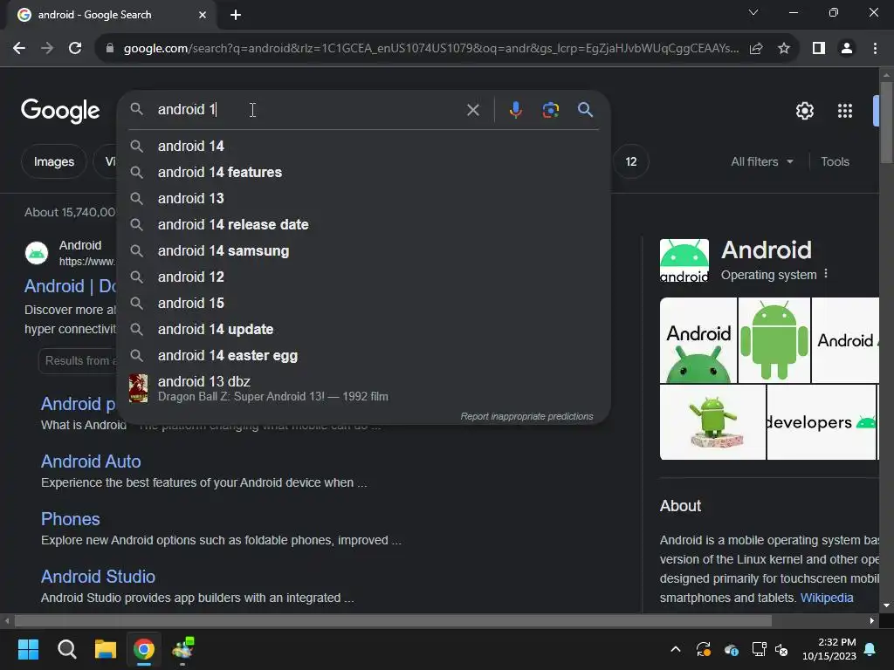Open the Windows Start menu
The width and height of the screenshot is (894, 670).
28,649
